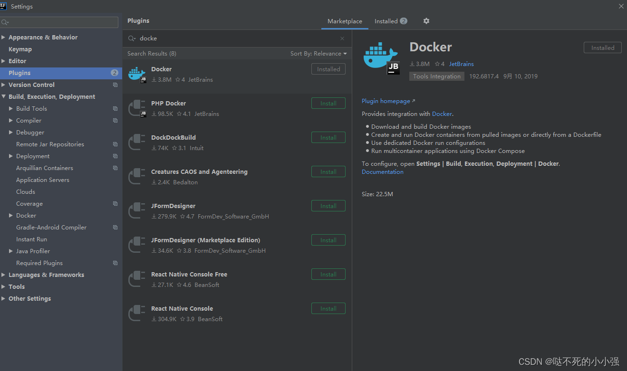Expand the Docker settings subnode

tap(11, 216)
